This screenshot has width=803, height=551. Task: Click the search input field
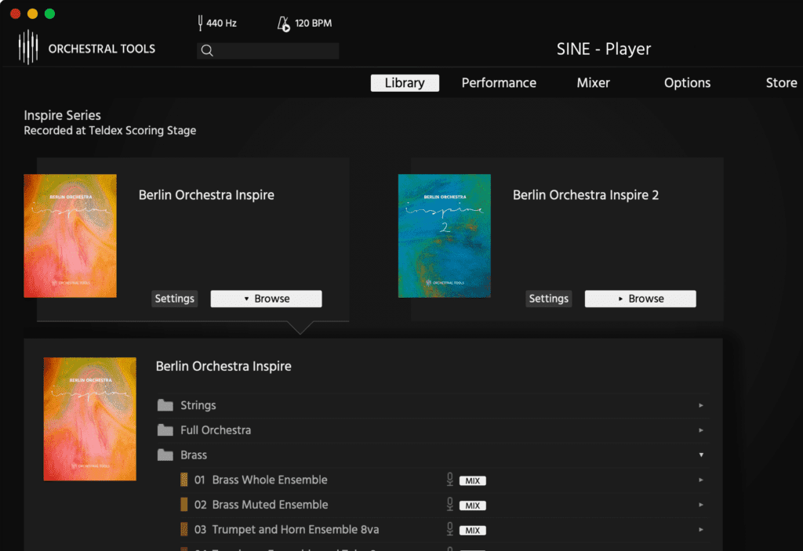coord(268,50)
